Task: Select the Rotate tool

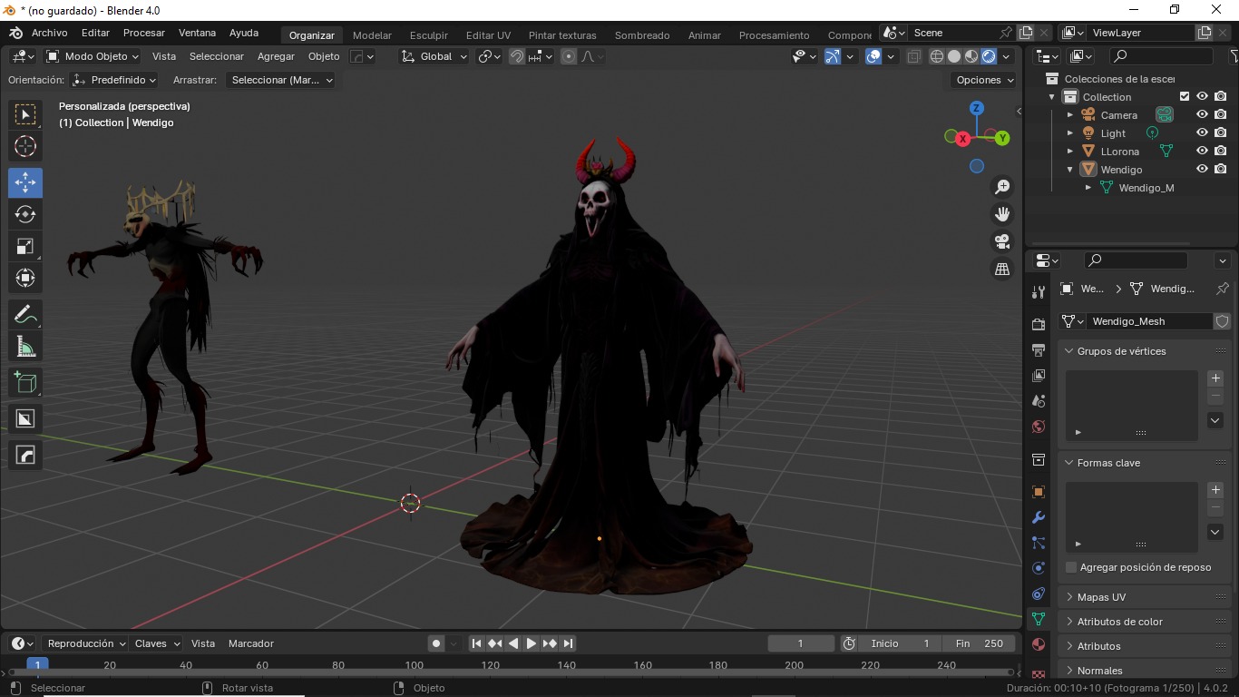Action: point(25,214)
